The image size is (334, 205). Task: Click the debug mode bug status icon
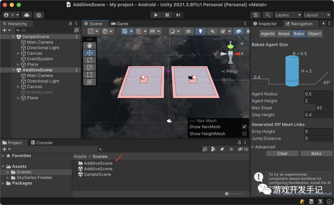(302, 201)
